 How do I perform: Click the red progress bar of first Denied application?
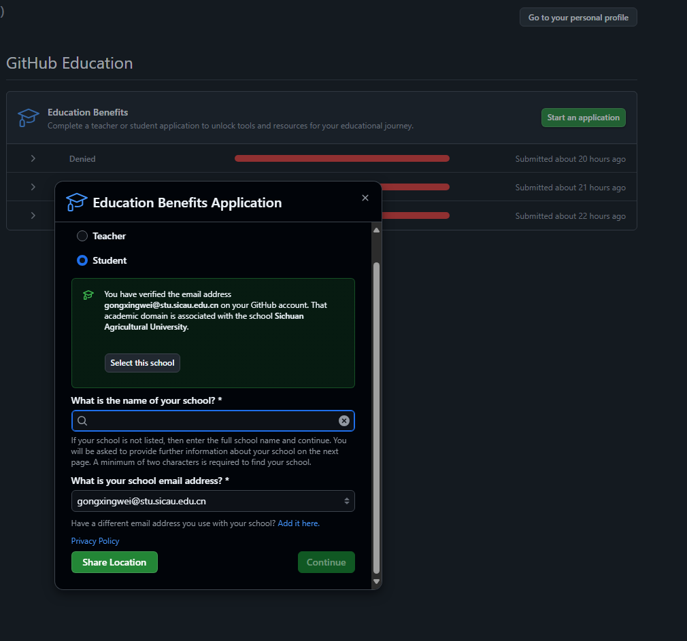coord(342,158)
